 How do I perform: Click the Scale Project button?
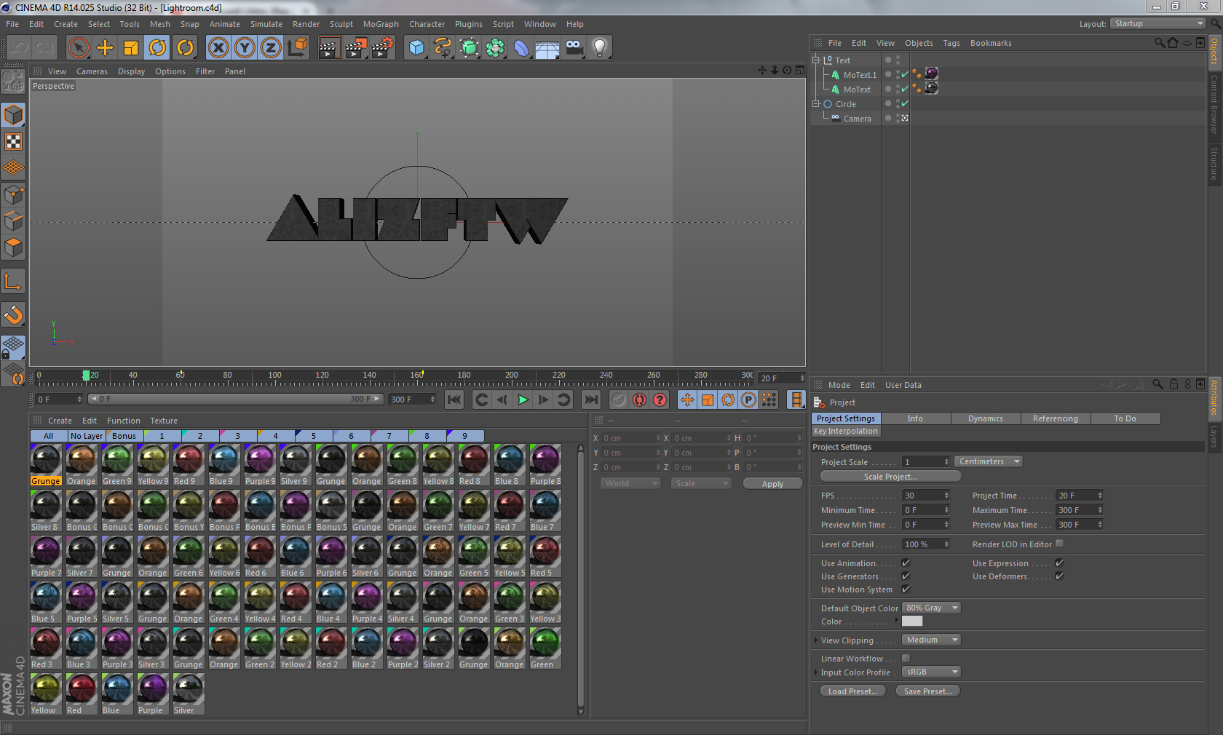[890, 477]
